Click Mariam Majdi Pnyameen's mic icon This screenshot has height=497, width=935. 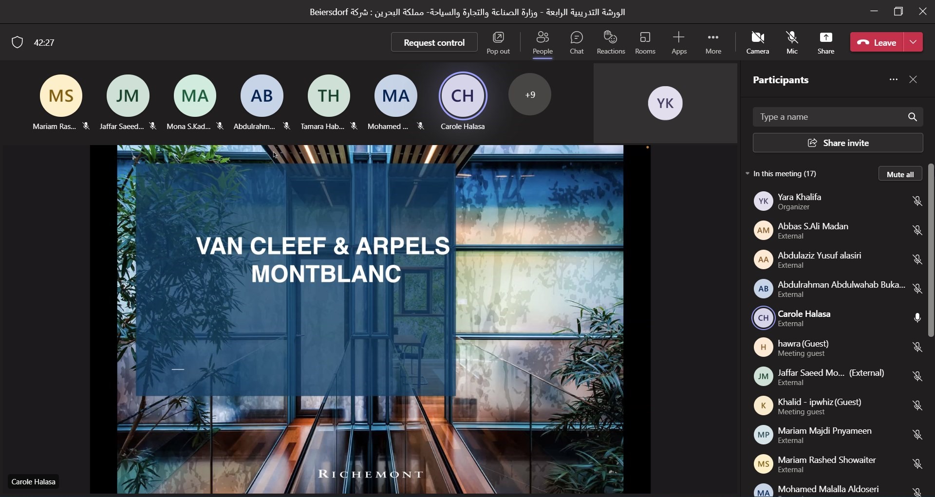coord(917,435)
